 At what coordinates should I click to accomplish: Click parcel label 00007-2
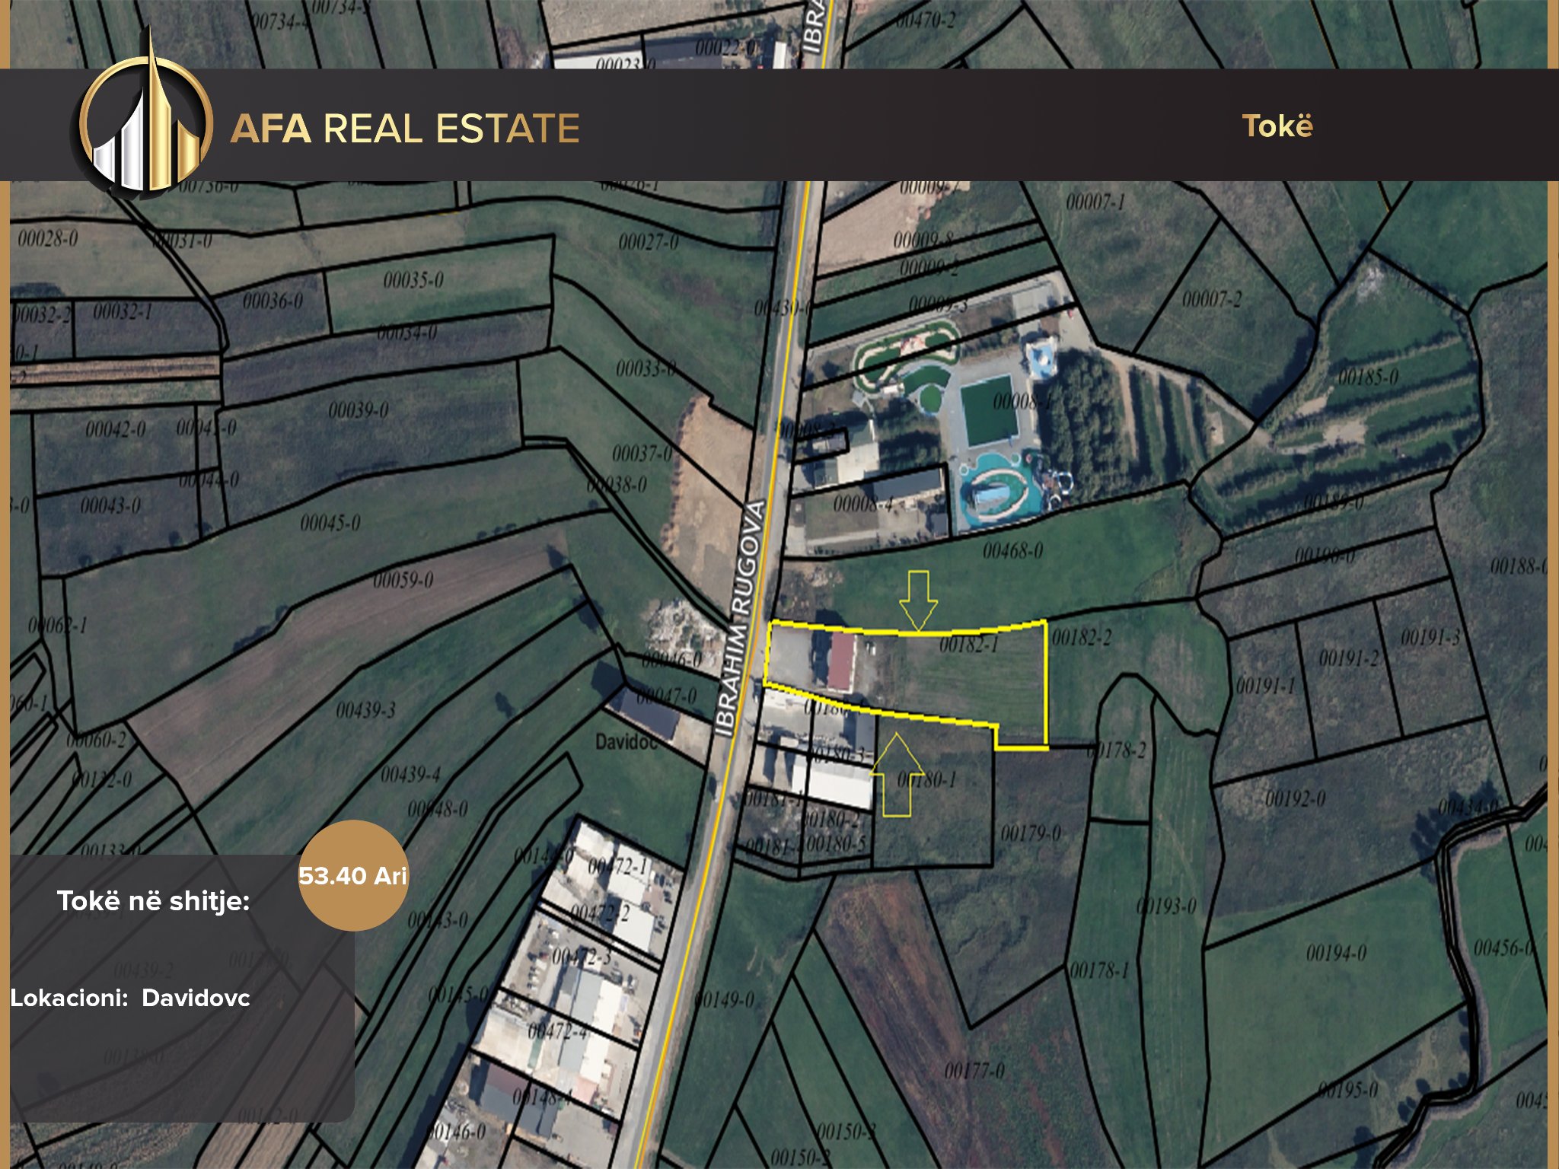coord(1212,299)
